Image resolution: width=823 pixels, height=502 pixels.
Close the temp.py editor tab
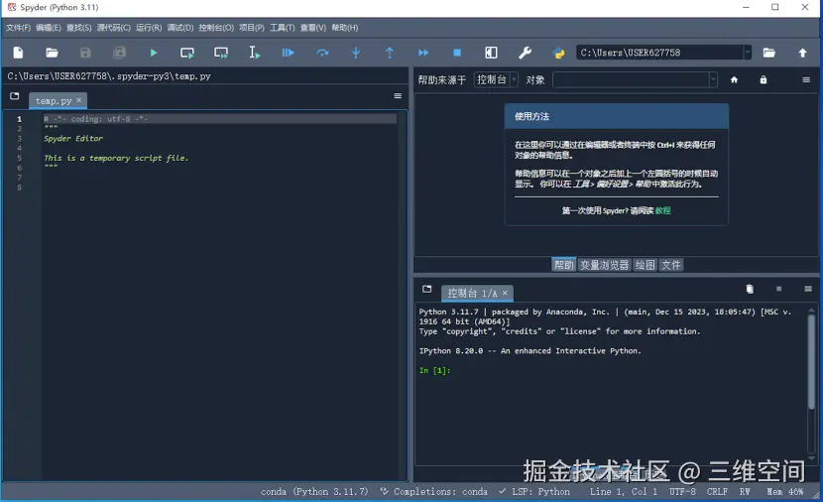click(x=78, y=100)
